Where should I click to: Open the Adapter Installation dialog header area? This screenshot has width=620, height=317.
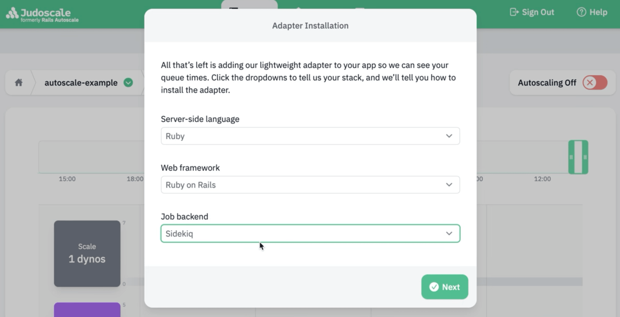310,26
